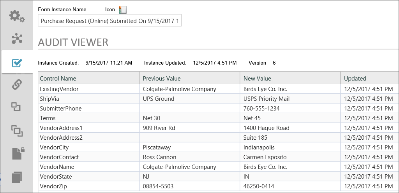This screenshot has height=193, width=399.
Task: Open the gears settings sidebar icon
Action: coord(17,16)
